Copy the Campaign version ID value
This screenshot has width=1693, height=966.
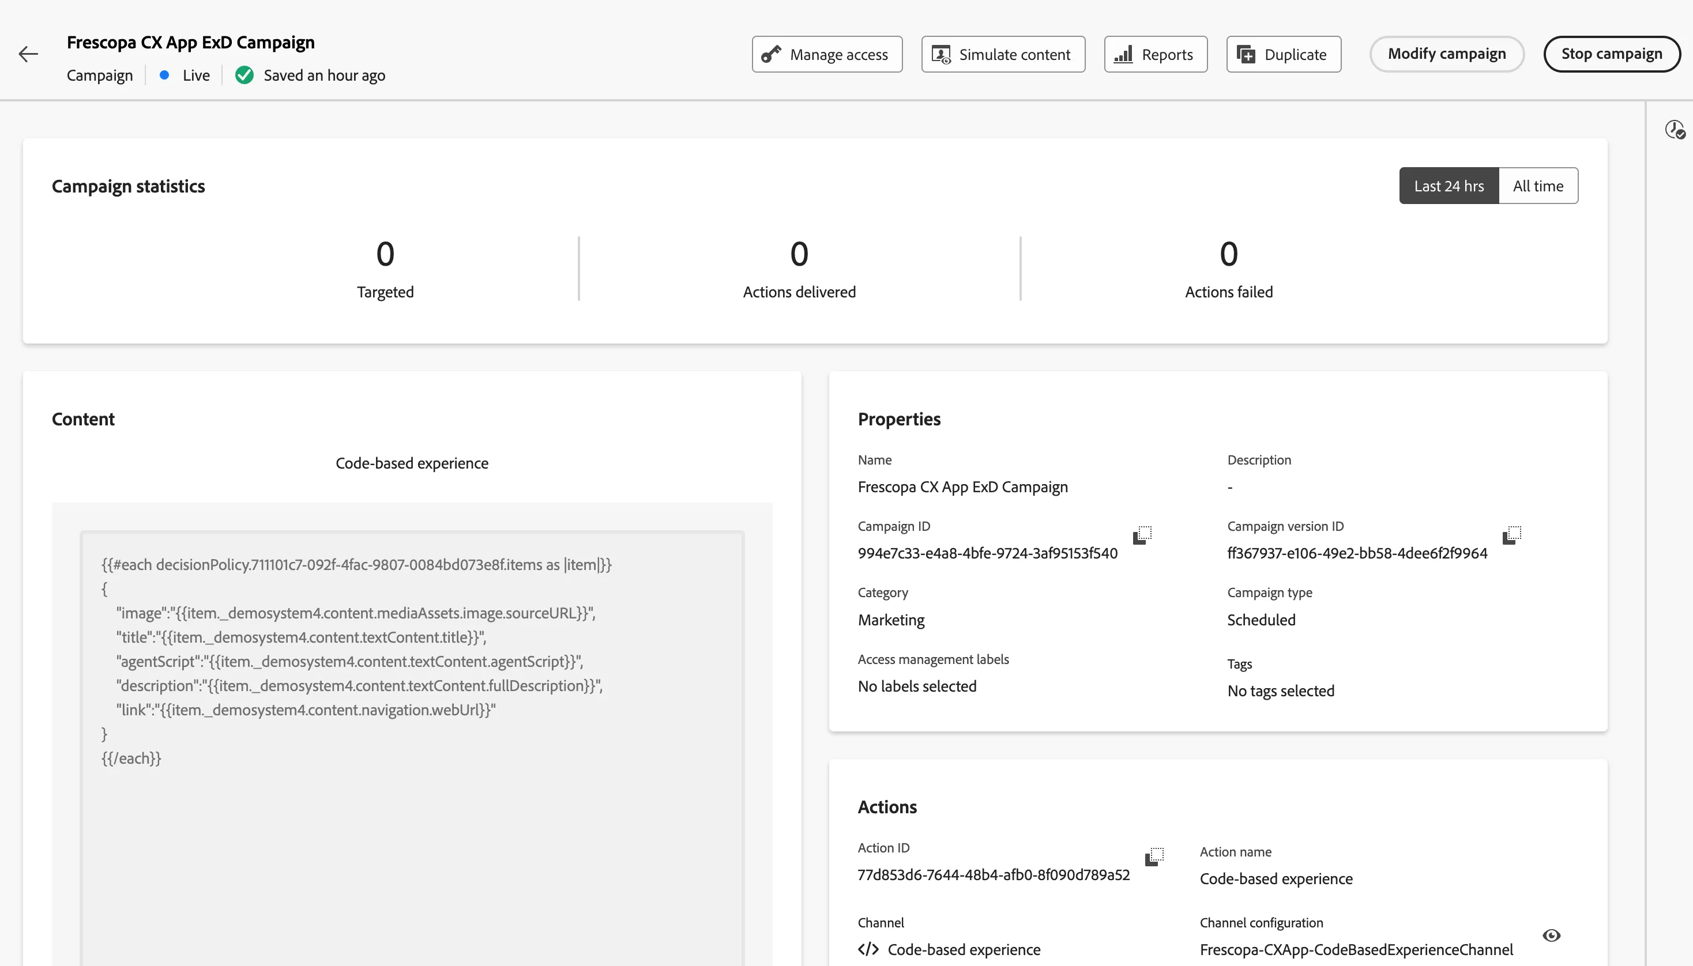1511,535
